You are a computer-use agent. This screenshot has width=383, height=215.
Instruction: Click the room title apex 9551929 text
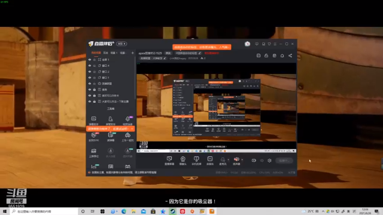150,53
